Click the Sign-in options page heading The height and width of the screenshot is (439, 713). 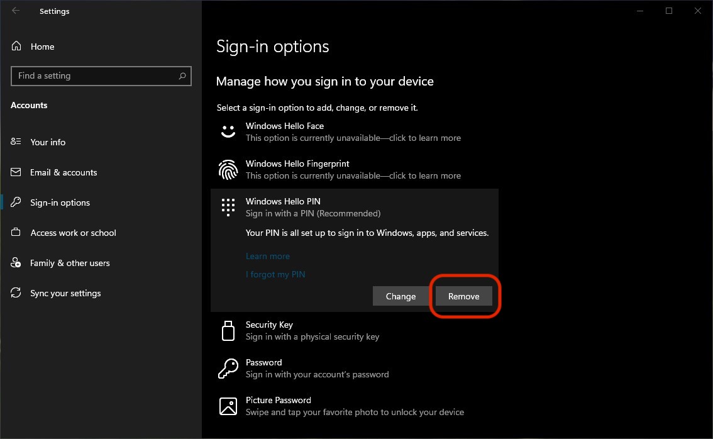272,47
